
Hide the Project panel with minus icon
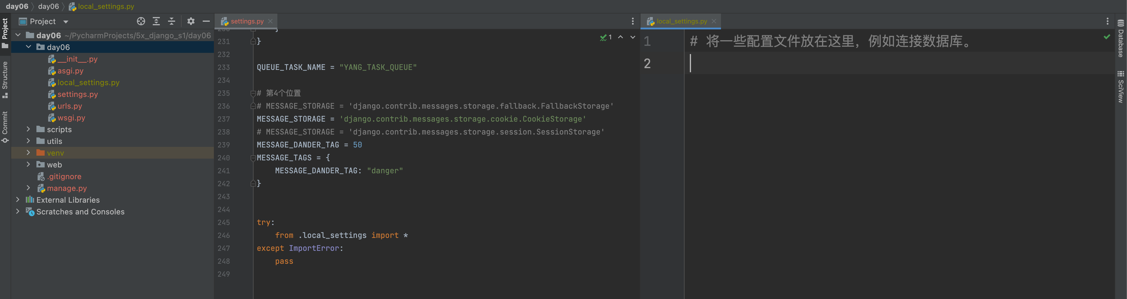206,21
